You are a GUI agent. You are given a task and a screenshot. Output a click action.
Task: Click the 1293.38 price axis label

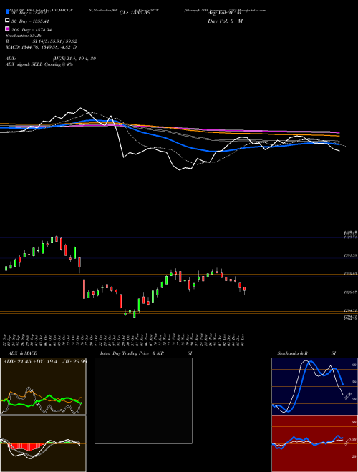[x=350, y=255]
